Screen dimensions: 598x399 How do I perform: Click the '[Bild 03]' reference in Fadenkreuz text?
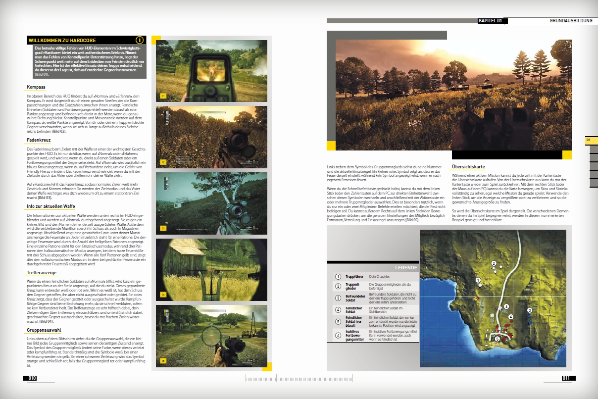coord(45,198)
